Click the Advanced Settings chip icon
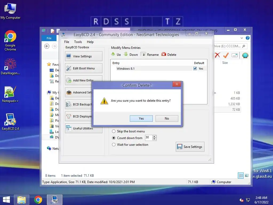This screenshot has width=273, height=205. (69, 92)
